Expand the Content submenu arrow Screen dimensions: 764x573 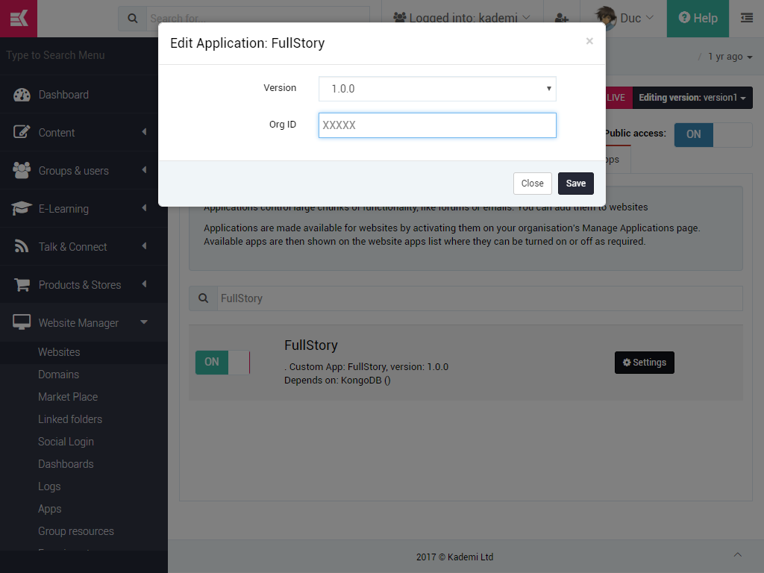click(144, 132)
